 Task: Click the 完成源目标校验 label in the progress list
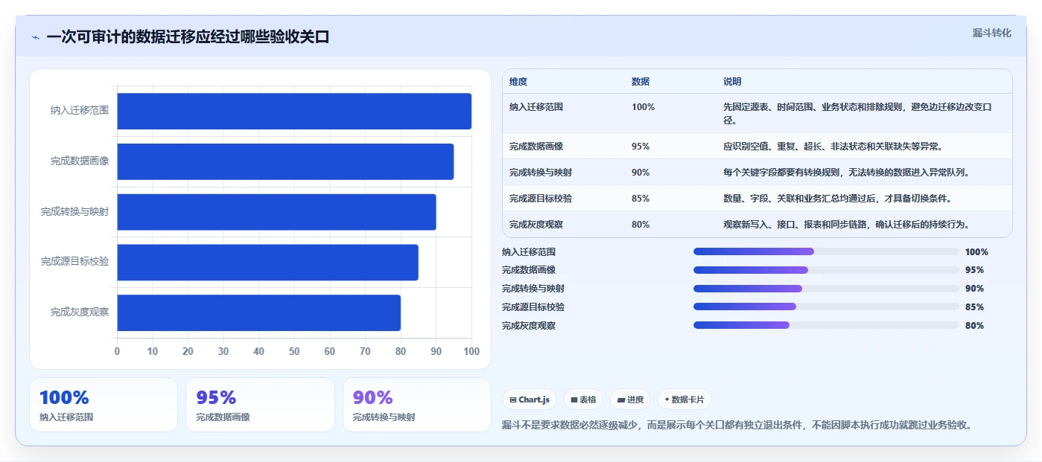533,307
